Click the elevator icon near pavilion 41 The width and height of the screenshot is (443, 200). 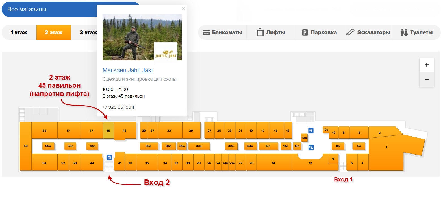109,157
